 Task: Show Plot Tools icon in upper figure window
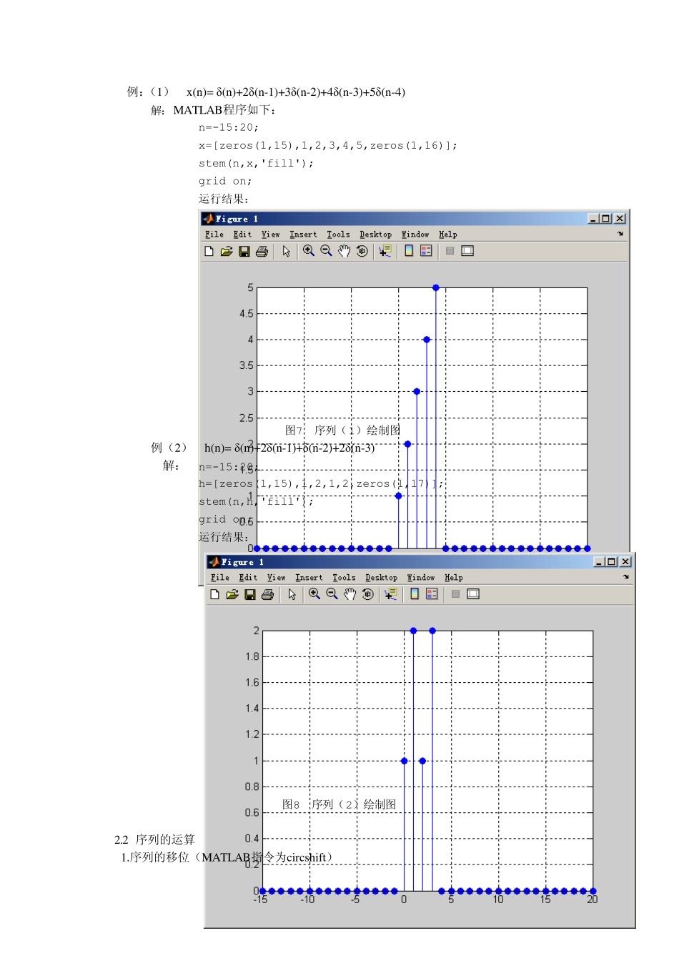[x=467, y=251]
